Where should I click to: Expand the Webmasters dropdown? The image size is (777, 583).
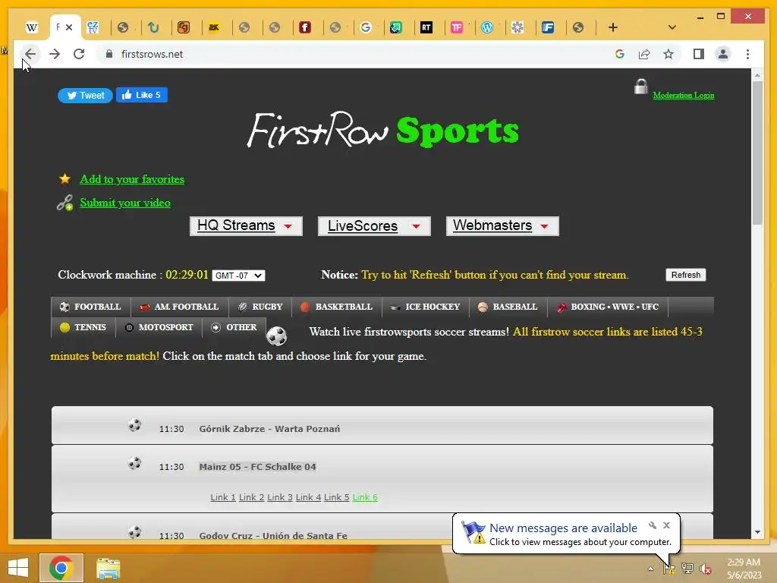tap(502, 225)
